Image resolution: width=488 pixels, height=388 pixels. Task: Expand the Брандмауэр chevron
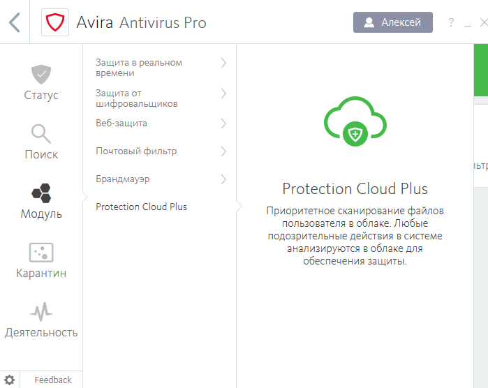[223, 179]
